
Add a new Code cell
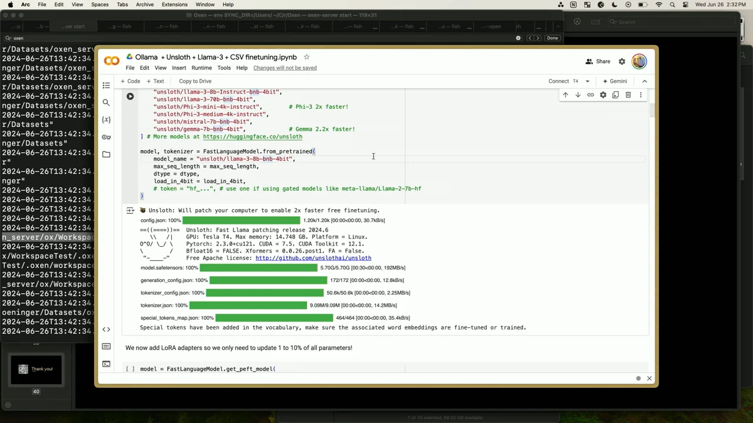131,81
